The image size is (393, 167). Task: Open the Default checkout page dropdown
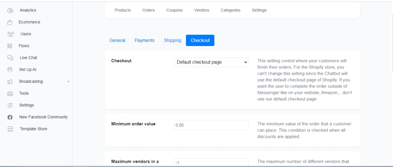(x=211, y=62)
